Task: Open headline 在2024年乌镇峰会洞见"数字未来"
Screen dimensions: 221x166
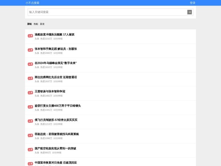Action: pos(56,63)
